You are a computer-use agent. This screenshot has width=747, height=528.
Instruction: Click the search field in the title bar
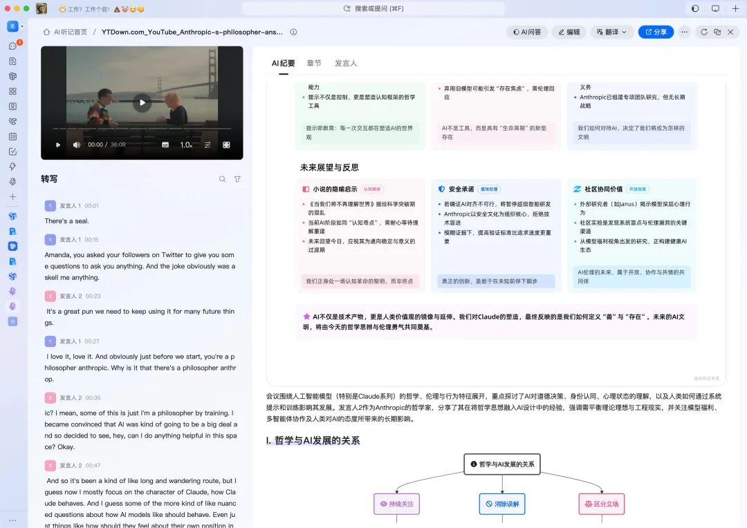pyautogui.click(x=373, y=8)
